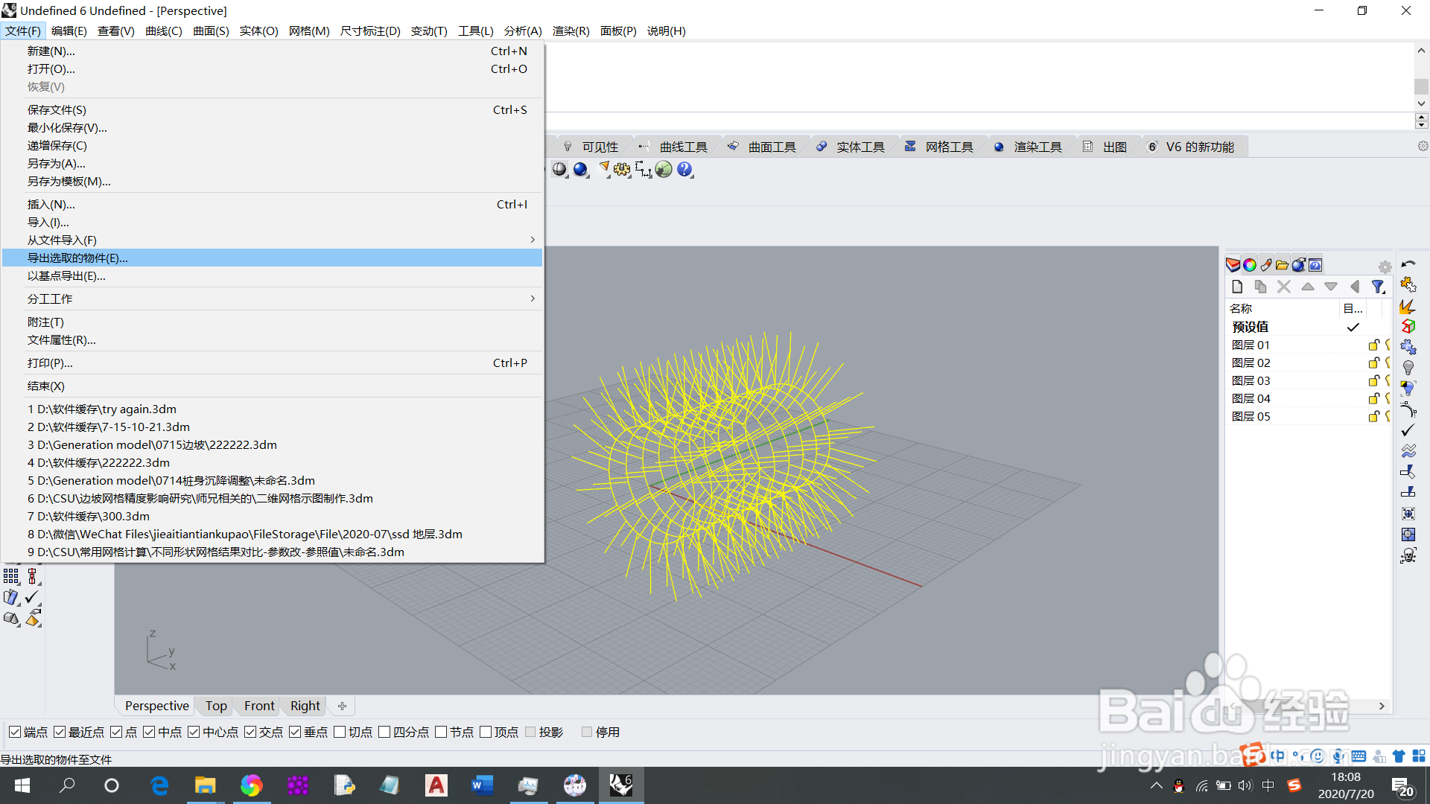Click the green Grasshopper icon

(664, 170)
